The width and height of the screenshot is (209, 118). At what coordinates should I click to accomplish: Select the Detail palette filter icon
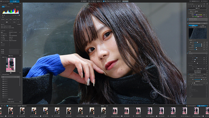pos(196,6)
